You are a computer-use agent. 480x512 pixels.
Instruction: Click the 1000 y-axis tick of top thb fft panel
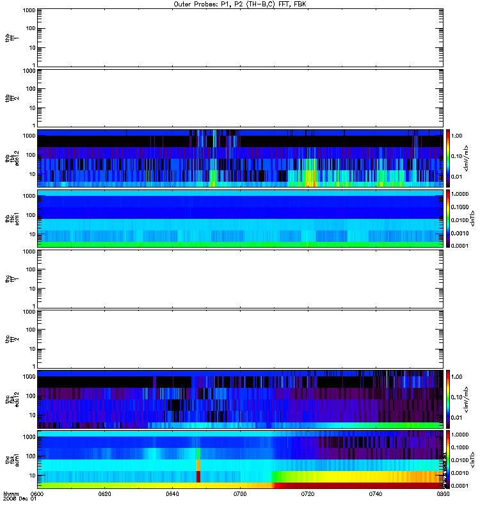(29, 10)
